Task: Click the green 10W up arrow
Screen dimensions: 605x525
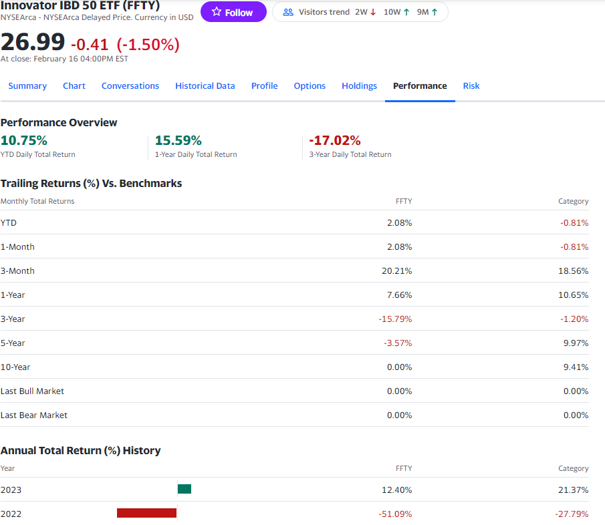Action: [x=406, y=12]
